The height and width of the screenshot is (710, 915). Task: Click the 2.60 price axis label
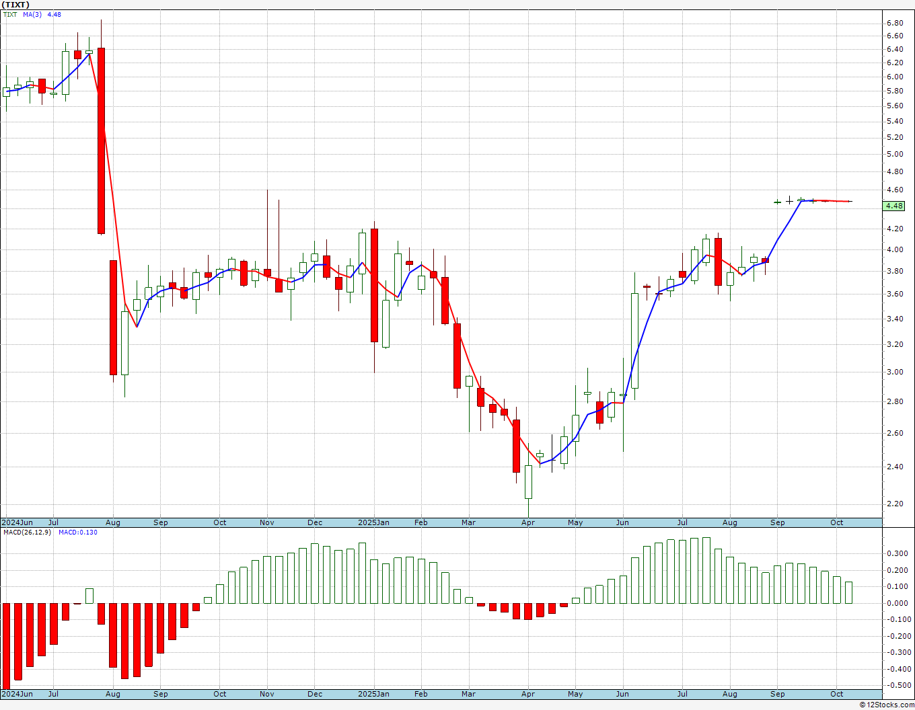[895, 433]
